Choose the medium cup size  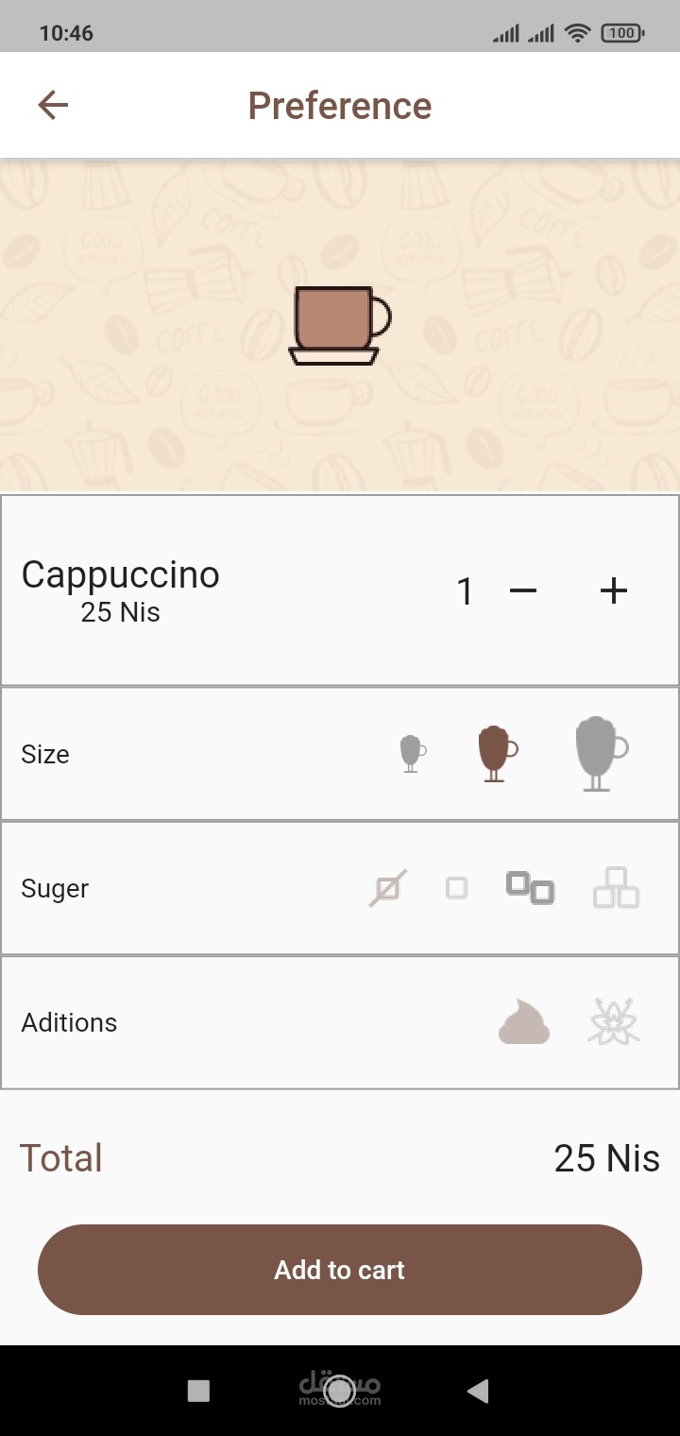(x=496, y=754)
